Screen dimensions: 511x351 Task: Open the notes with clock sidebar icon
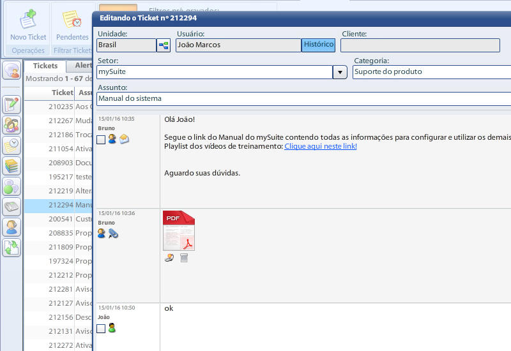point(11,146)
